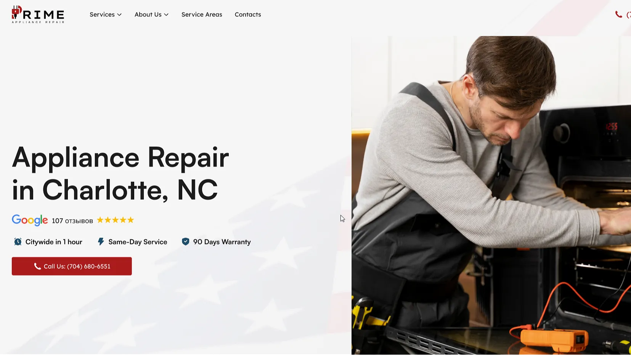Expand the Services dropdown chevron
Image resolution: width=631 pixels, height=355 pixels.
(x=119, y=14)
